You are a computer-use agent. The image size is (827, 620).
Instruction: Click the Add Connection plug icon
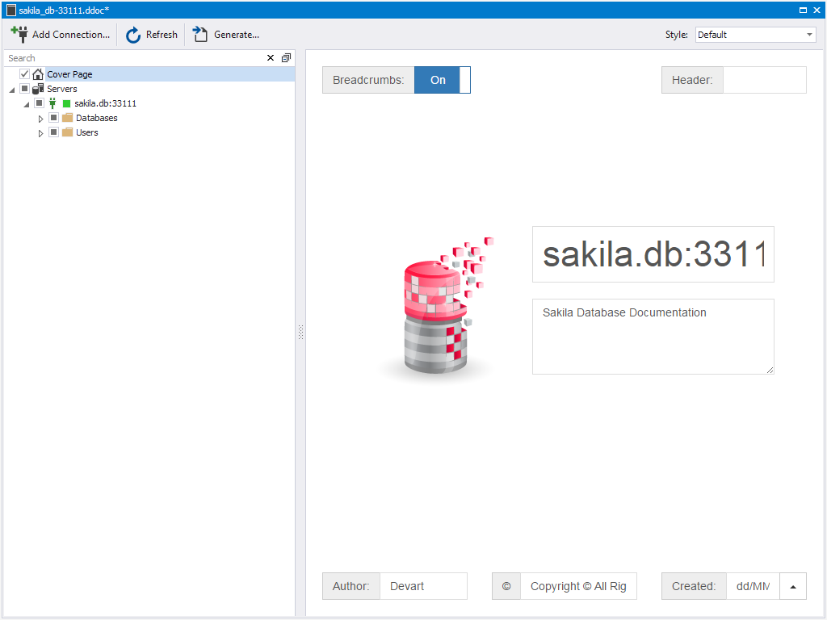pos(19,34)
